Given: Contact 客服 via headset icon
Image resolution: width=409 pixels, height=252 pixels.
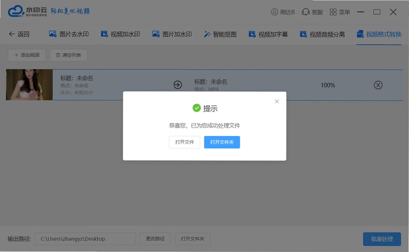Looking at the screenshot, I should (x=305, y=12).
